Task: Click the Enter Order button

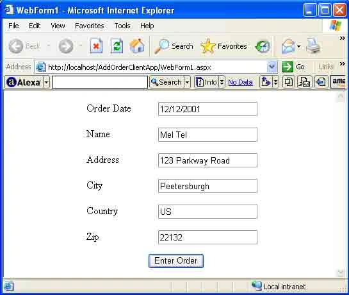Action: pos(176,260)
